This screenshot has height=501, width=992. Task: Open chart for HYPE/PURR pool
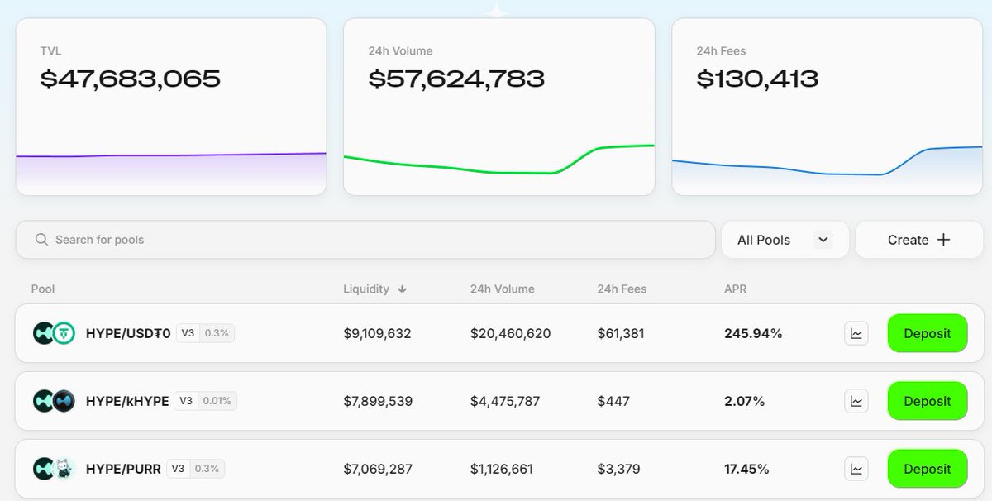tap(856, 469)
